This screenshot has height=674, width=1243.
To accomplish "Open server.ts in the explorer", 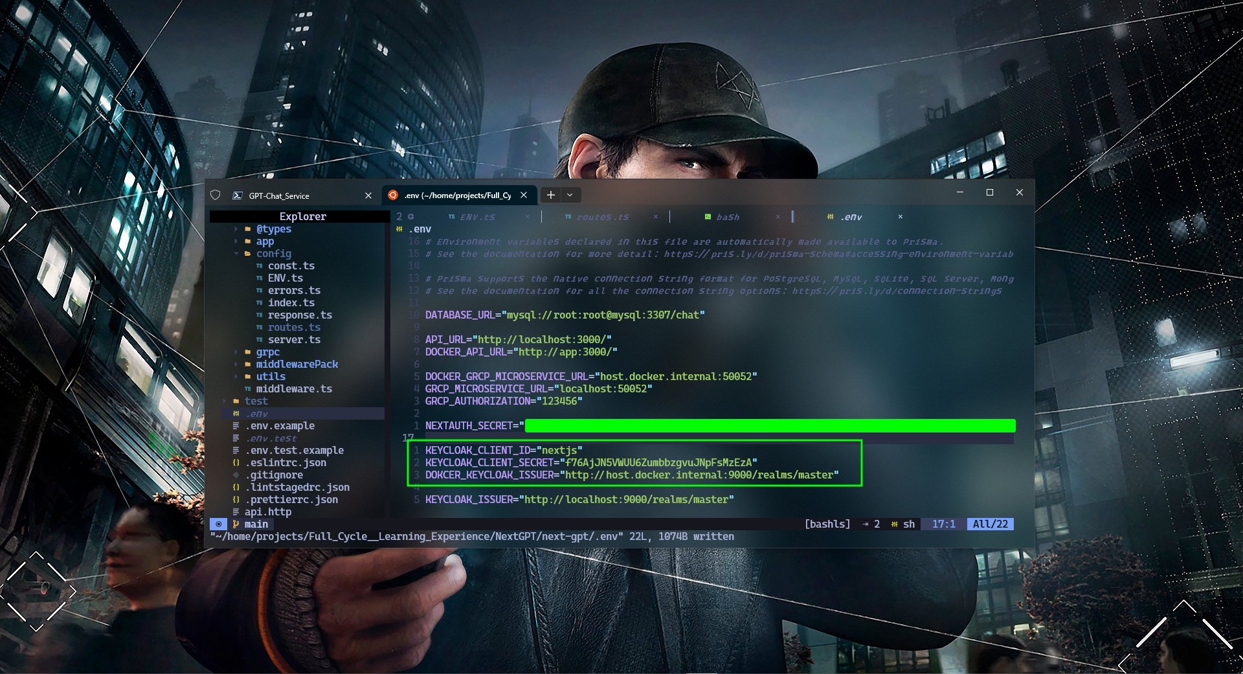I will pos(294,340).
